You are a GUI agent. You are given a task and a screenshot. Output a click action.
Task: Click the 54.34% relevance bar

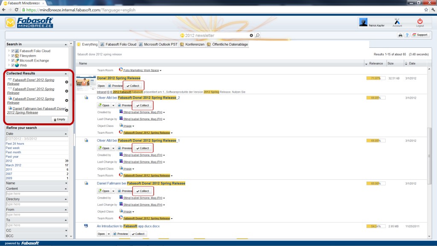[376, 226]
